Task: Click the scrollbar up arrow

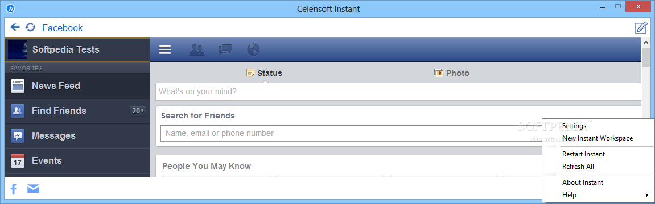Action: (646, 43)
